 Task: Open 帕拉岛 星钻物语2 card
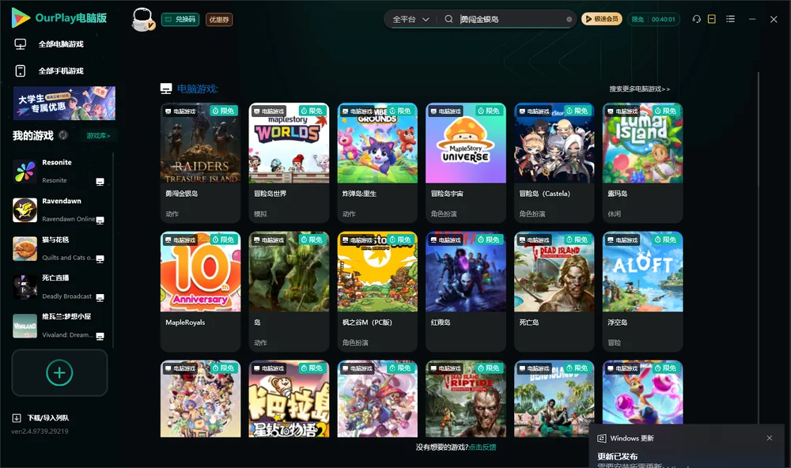coord(289,398)
